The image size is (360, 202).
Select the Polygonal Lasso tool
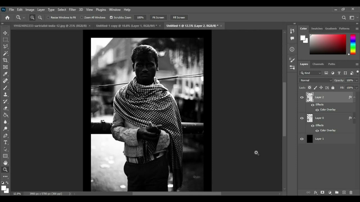point(5,47)
